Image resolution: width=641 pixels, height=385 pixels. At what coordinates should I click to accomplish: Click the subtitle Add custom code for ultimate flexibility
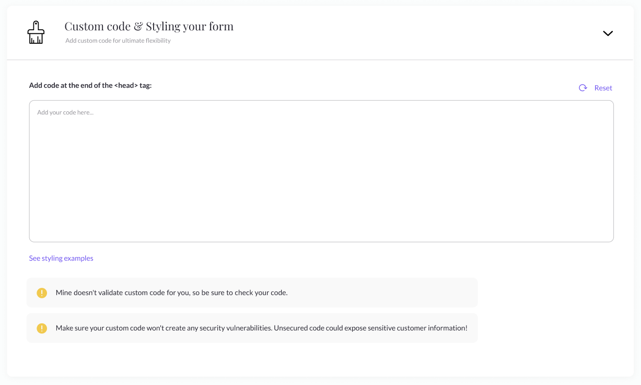point(118,41)
